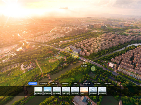The image size is (141, 105).
Task: Select the highlighted sunset 航拍 thumbnail
Action: [x=84, y=91]
